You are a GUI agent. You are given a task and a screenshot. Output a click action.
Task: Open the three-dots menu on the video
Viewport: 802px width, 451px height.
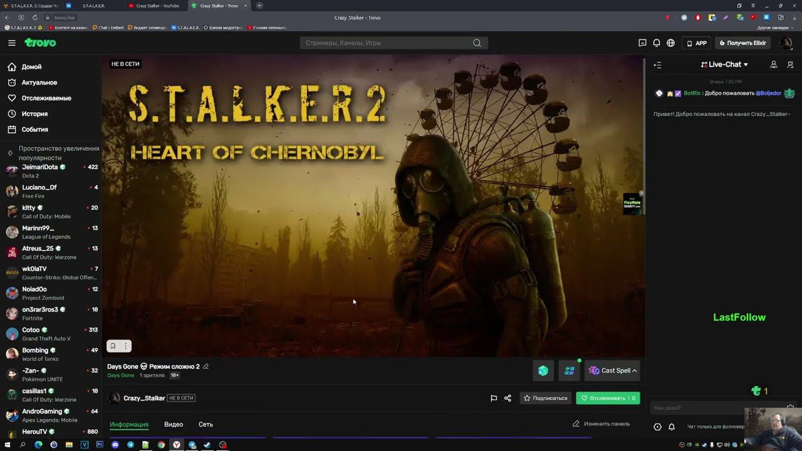(125, 346)
